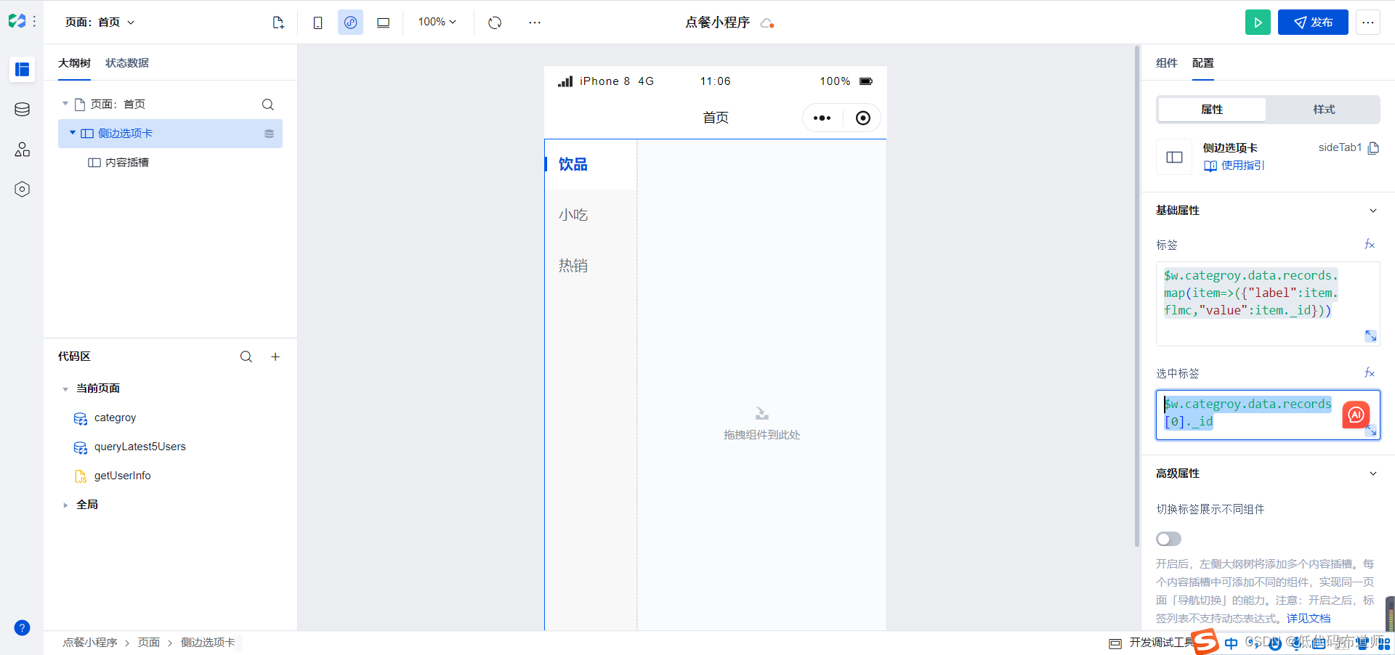This screenshot has width=1395, height=655.
Task: Open 开发调试工具 in the status bar
Action: (1152, 643)
